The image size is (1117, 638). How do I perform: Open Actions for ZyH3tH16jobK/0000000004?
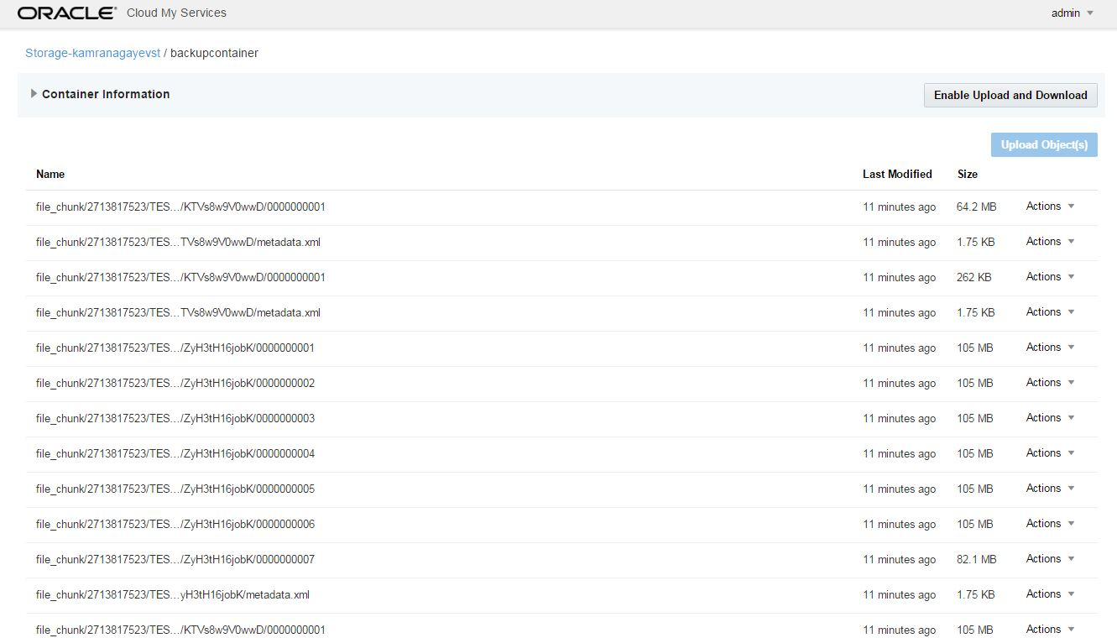[x=1049, y=453]
